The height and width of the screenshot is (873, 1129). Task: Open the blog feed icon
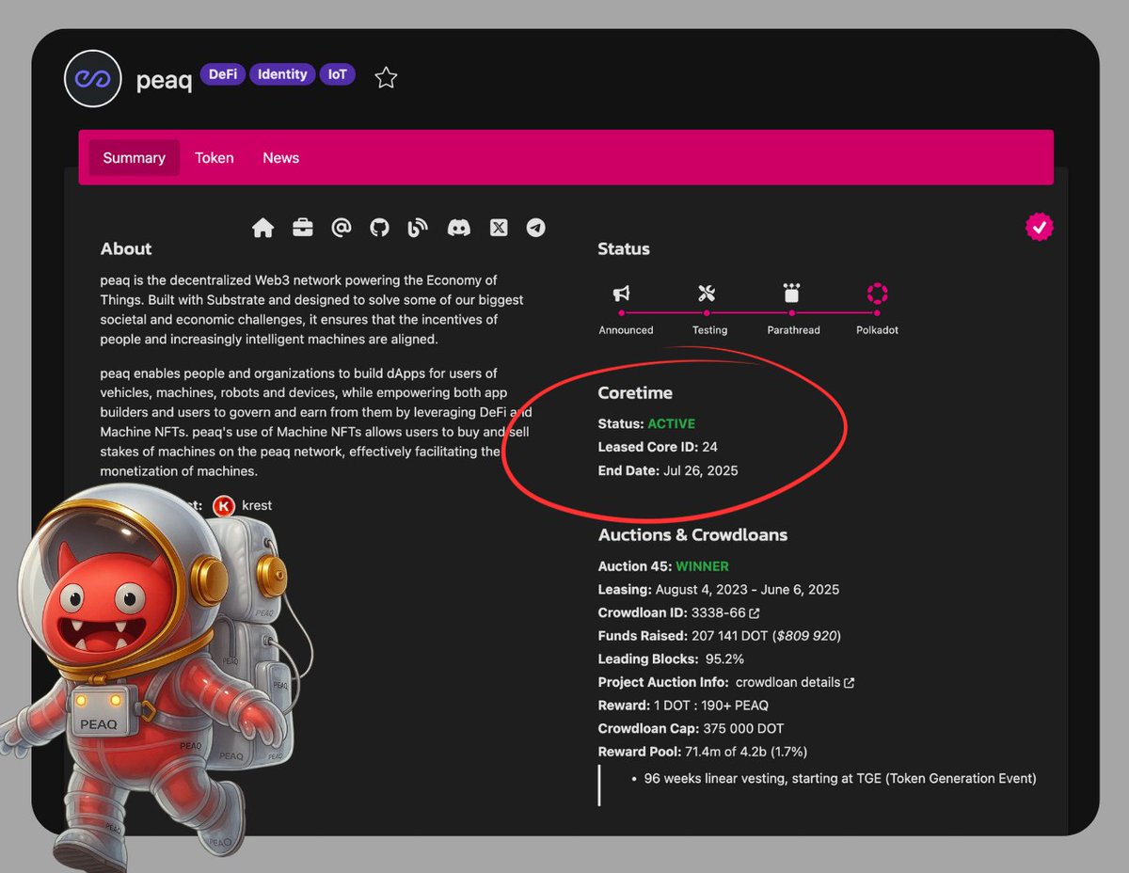pos(418,228)
